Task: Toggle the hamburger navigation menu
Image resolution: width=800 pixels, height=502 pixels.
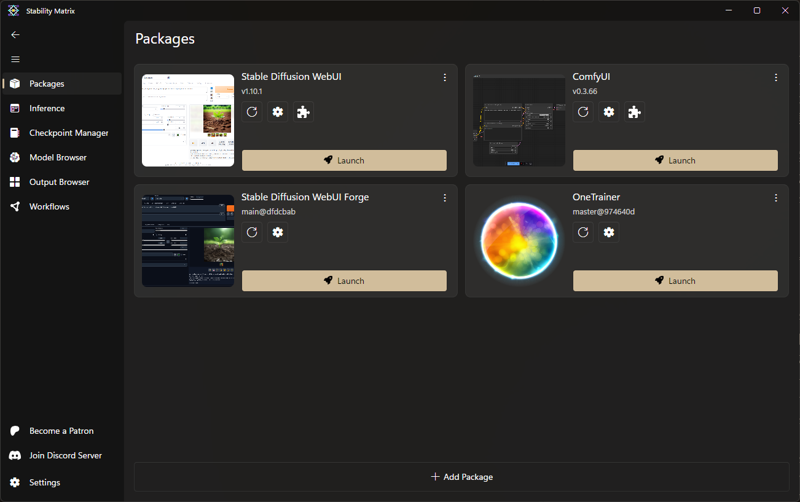Action: pyautogui.click(x=15, y=60)
